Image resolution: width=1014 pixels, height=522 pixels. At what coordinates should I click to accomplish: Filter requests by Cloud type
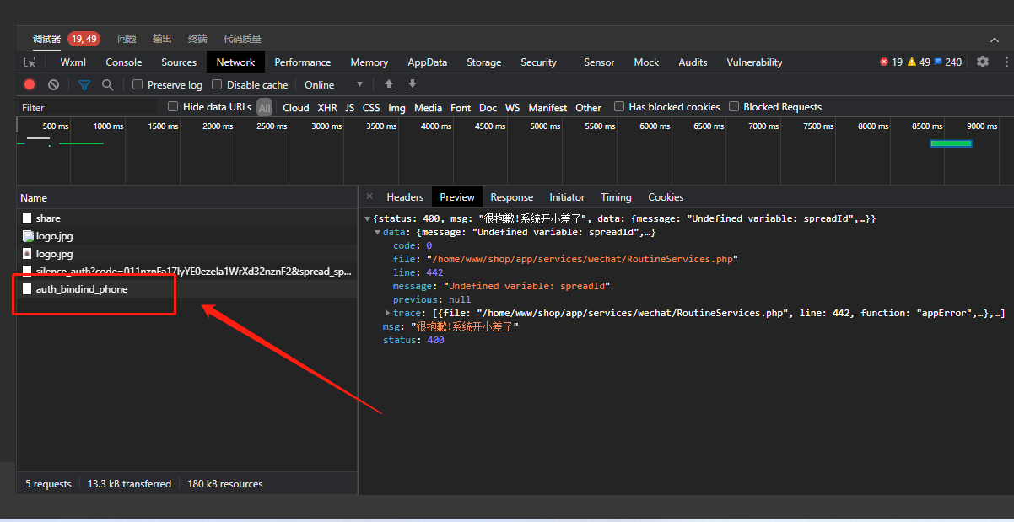click(x=296, y=107)
